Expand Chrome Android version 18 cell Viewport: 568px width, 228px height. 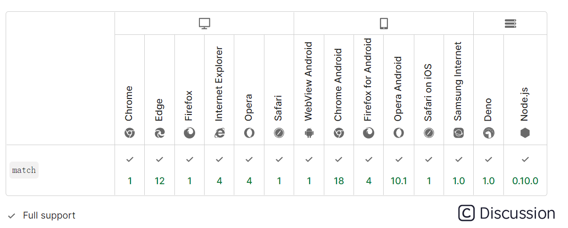(x=339, y=170)
